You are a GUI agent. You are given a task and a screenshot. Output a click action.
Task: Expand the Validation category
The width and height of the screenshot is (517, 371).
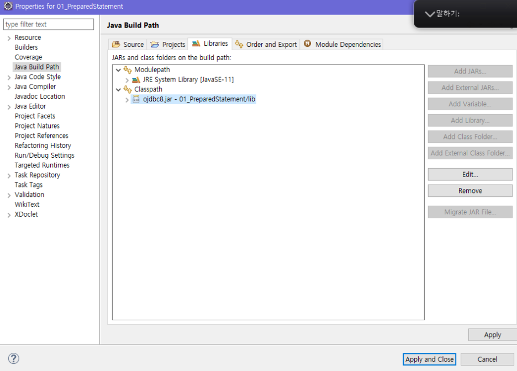[x=9, y=196]
